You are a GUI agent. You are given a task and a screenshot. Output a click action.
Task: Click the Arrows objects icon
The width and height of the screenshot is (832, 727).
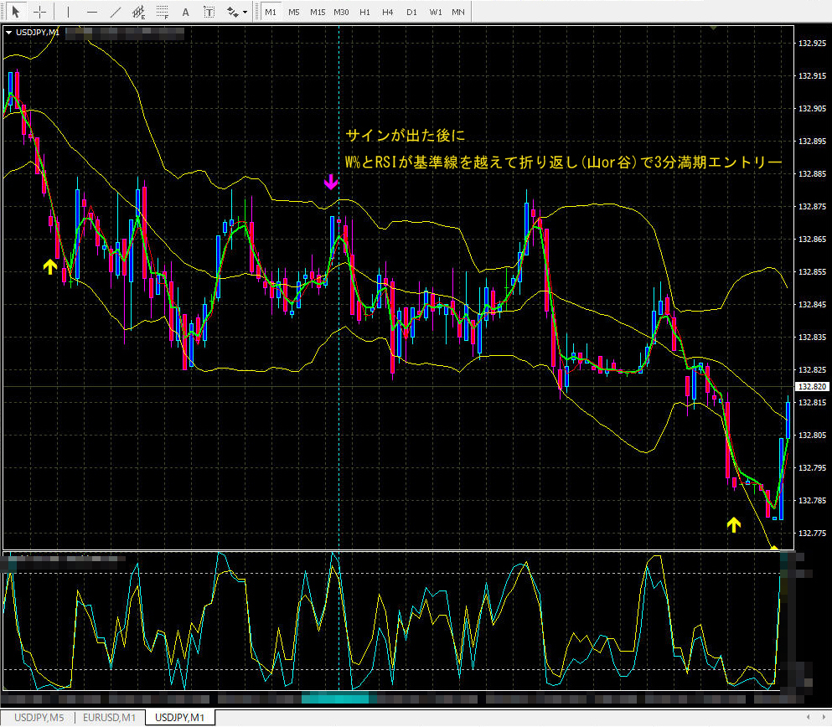pos(232,12)
